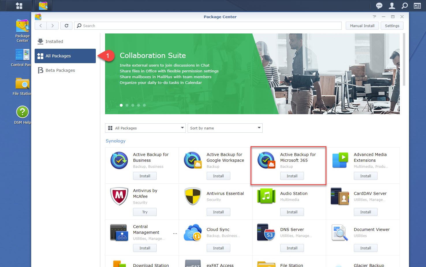Show the fourth banner slide dot
Image resolution: width=426 pixels, height=267 pixels.
[x=139, y=105]
